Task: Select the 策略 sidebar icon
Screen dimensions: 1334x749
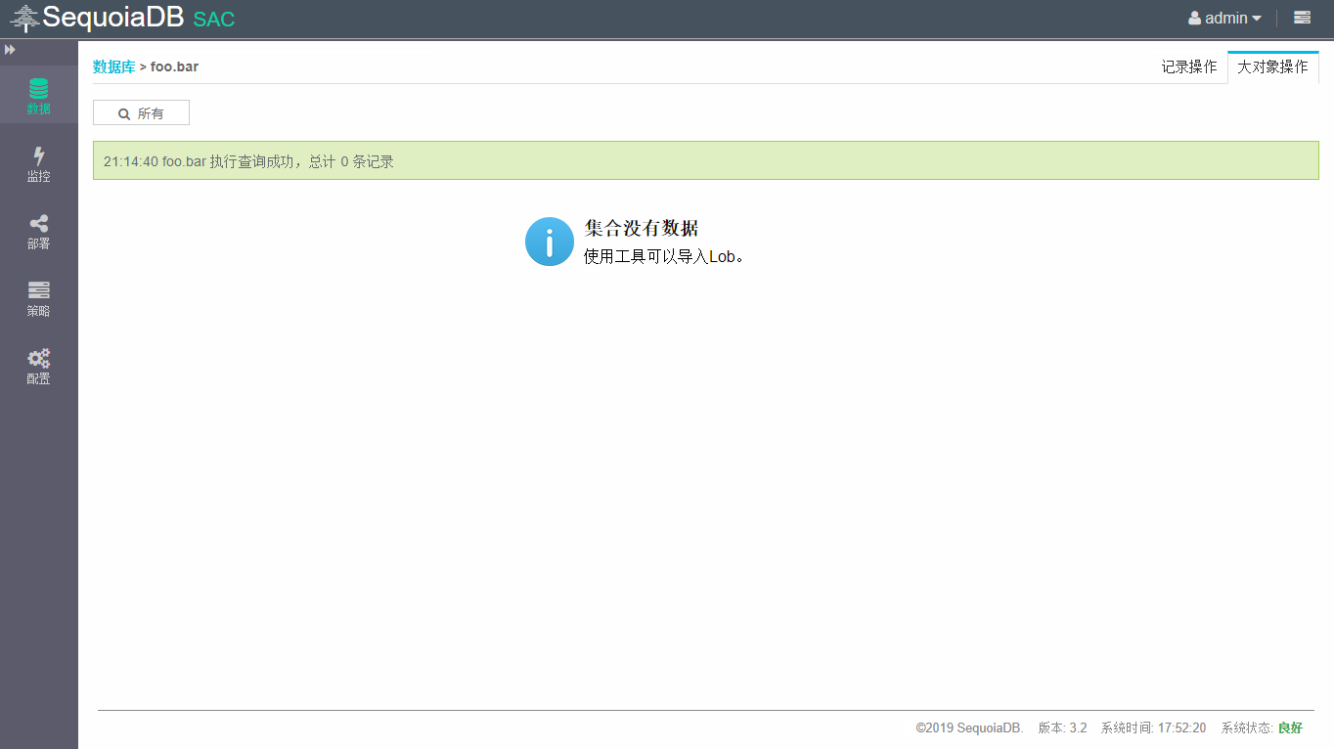Action: point(38,298)
